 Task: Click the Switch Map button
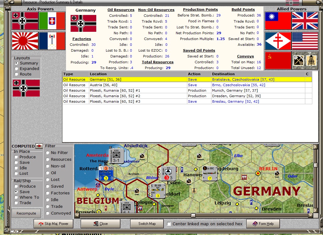click(147, 224)
